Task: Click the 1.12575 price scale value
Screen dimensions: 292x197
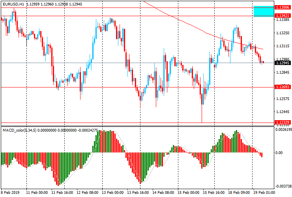Action: click(x=283, y=98)
